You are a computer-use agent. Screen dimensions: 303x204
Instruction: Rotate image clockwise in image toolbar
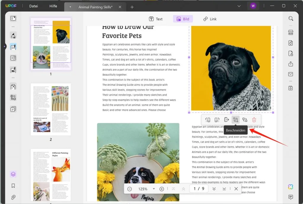217,120
